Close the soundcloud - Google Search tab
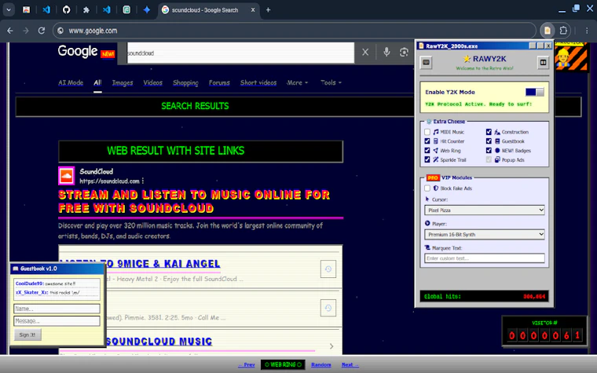 (253, 10)
